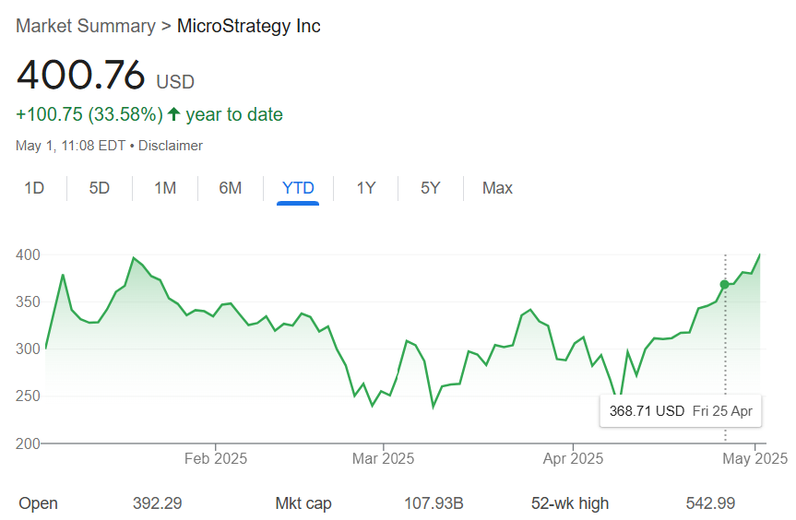
Task: Click the 368.71 USD chart tooltip
Action: [682, 411]
